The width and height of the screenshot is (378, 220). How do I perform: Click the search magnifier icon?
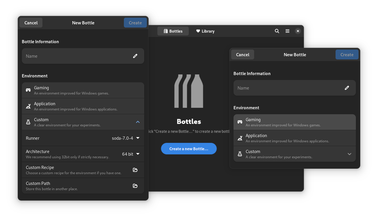(x=277, y=31)
